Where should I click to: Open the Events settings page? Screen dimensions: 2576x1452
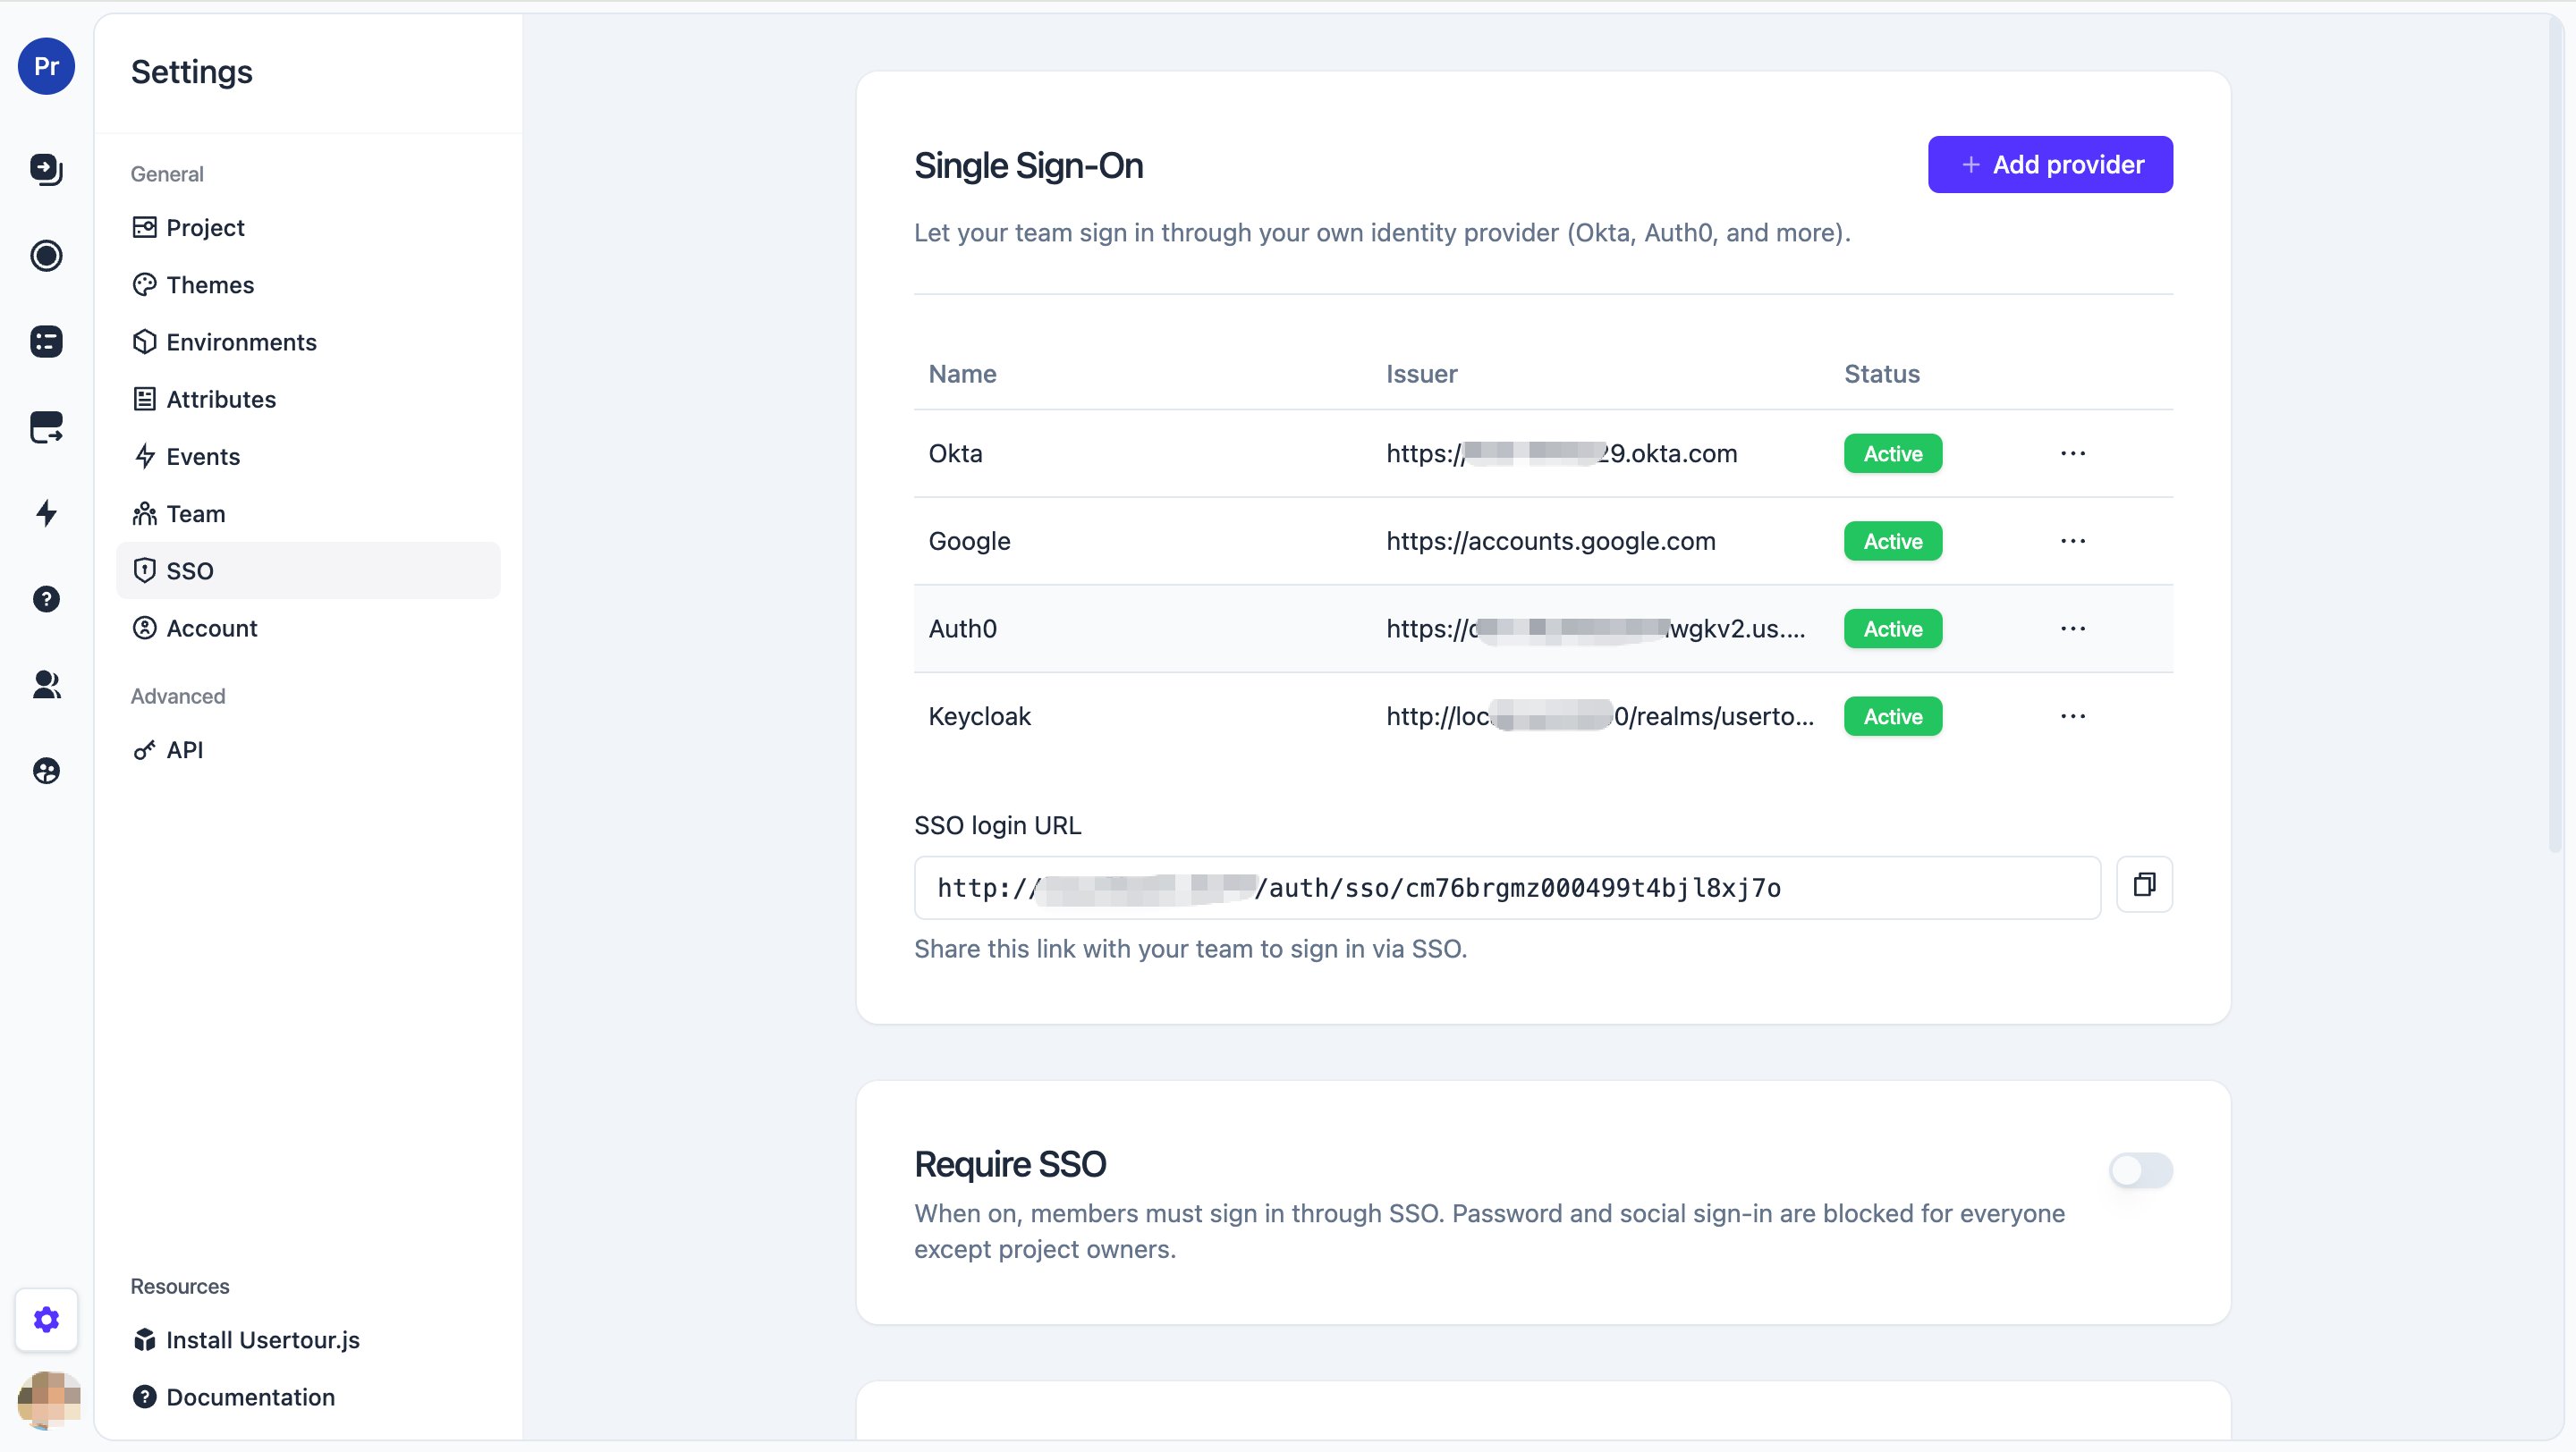308,456
